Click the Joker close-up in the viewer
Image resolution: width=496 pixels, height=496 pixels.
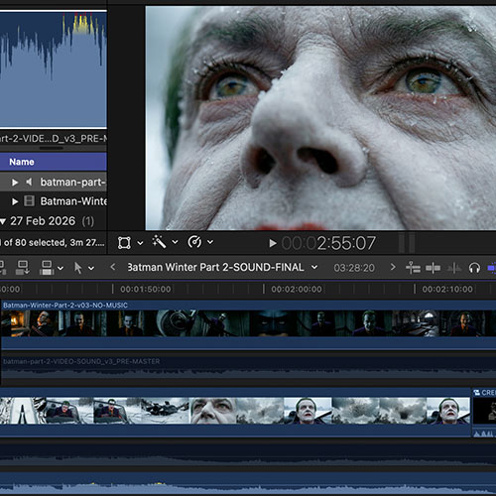click(320, 118)
